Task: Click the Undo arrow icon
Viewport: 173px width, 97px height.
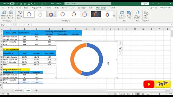Action: (x=32, y=4)
